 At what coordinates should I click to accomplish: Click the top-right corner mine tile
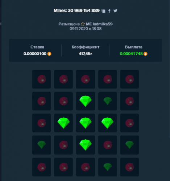coord(129,79)
